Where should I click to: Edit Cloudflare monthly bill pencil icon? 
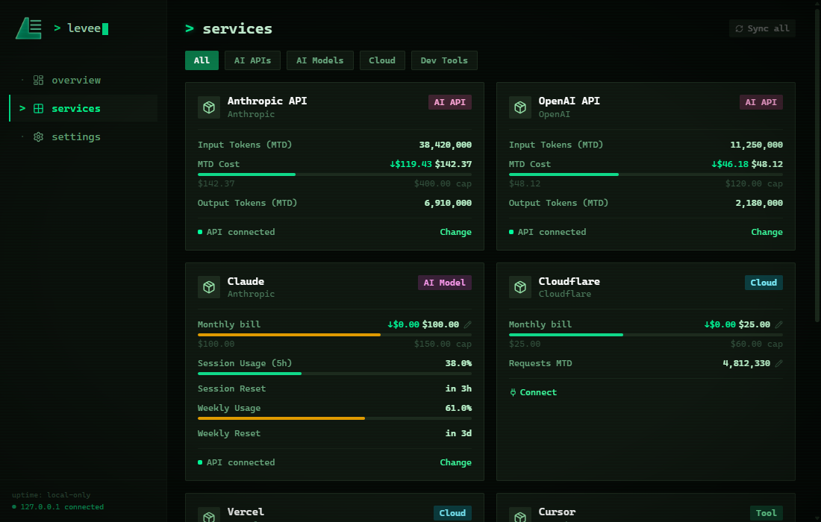click(x=778, y=325)
